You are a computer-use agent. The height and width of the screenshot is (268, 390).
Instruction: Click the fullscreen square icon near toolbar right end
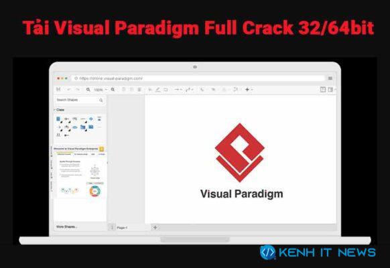point(323,90)
